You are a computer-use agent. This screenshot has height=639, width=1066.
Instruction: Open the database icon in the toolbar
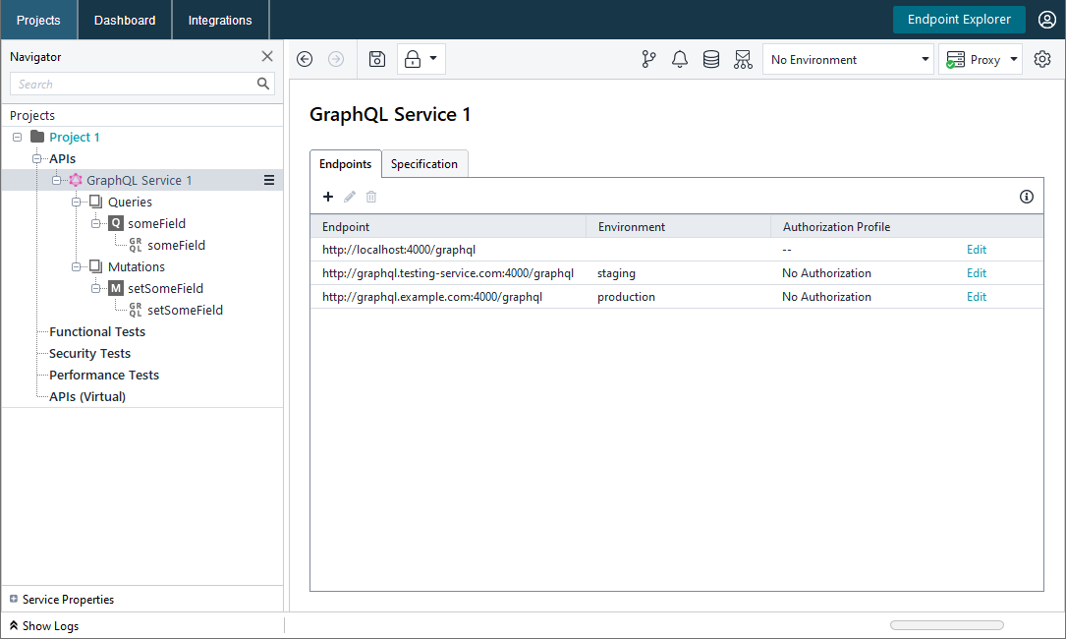click(x=711, y=59)
